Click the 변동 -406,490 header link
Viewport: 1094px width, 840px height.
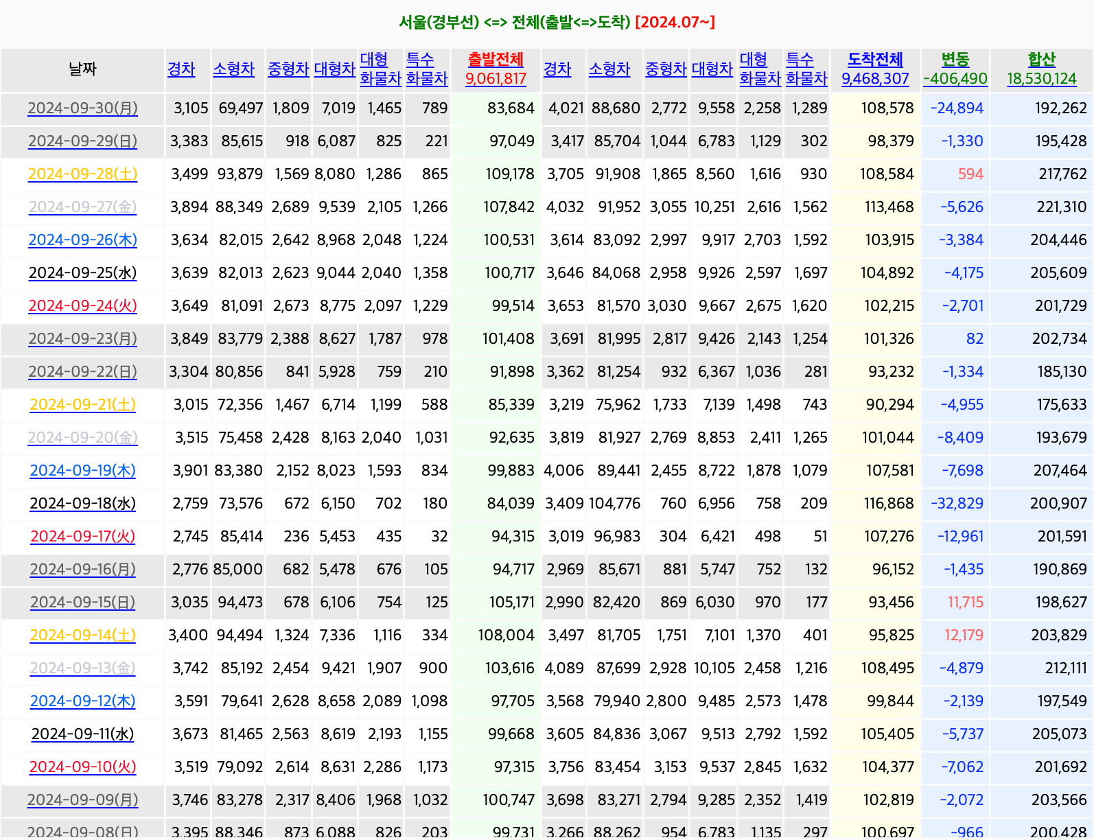955,69
